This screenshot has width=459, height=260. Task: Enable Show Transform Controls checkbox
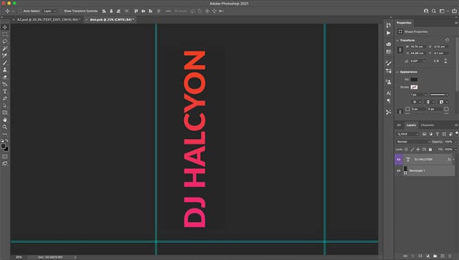tap(60, 11)
